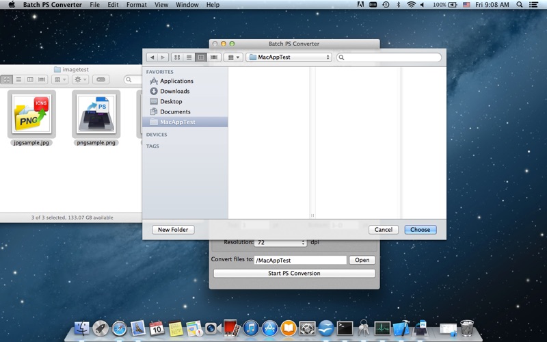The image size is (547, 342).
Task: Go back in the folder chooser dialog
Action: (152, 57)
